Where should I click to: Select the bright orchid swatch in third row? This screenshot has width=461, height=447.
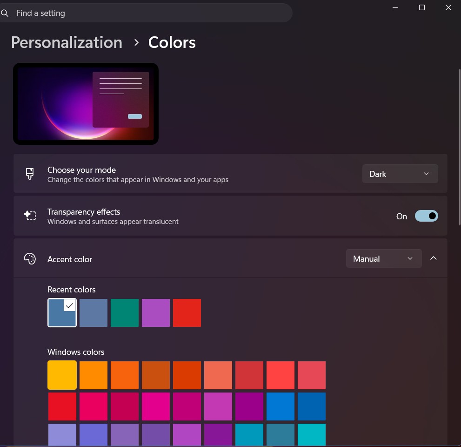tap(187, 434)
